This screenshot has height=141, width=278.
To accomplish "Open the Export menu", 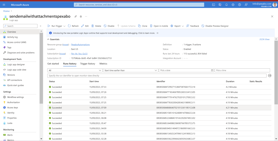I will [177, 26].
